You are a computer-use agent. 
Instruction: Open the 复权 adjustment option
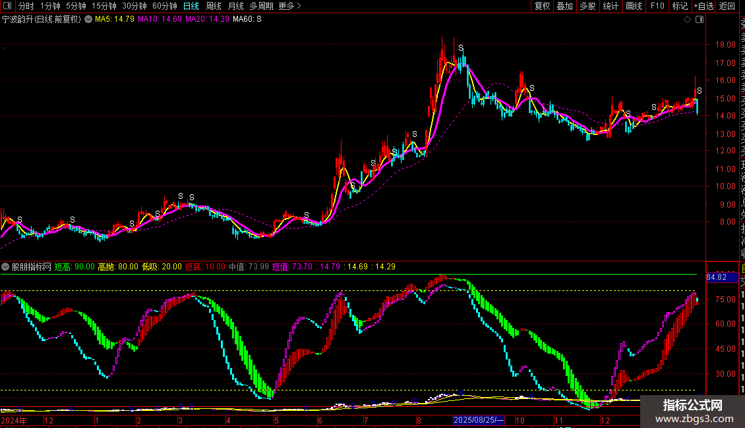tap(542, 7)
